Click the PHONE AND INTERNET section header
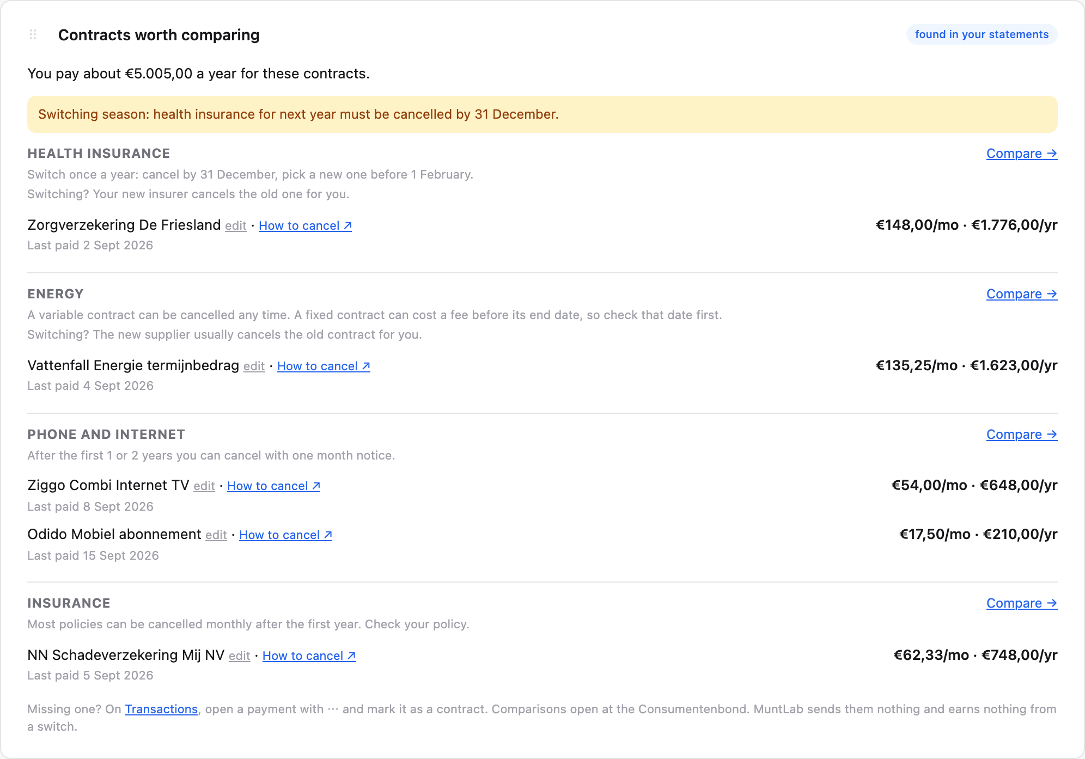This screenshot has height=759, width=1085. [x=106, y=434]
